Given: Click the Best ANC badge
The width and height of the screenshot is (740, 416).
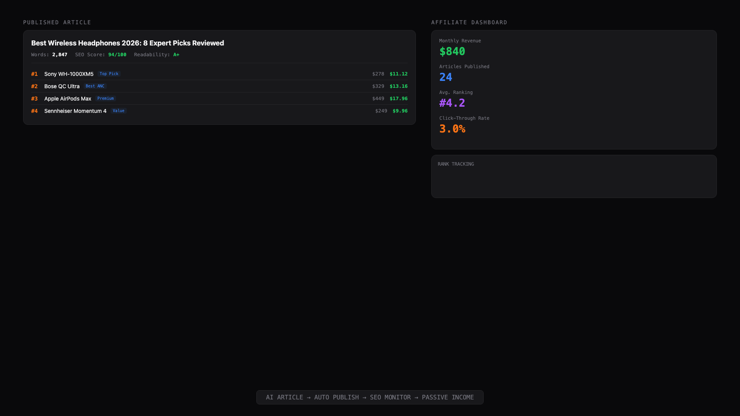Looking at the screenshot, I should pos(95,86).
